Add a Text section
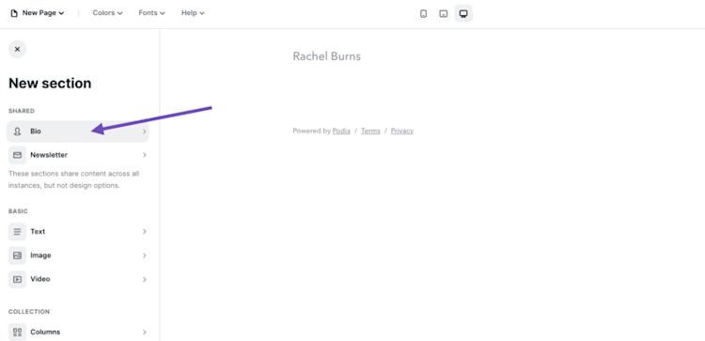The width and height of the screenshot is (705, 341). (78, 232)
